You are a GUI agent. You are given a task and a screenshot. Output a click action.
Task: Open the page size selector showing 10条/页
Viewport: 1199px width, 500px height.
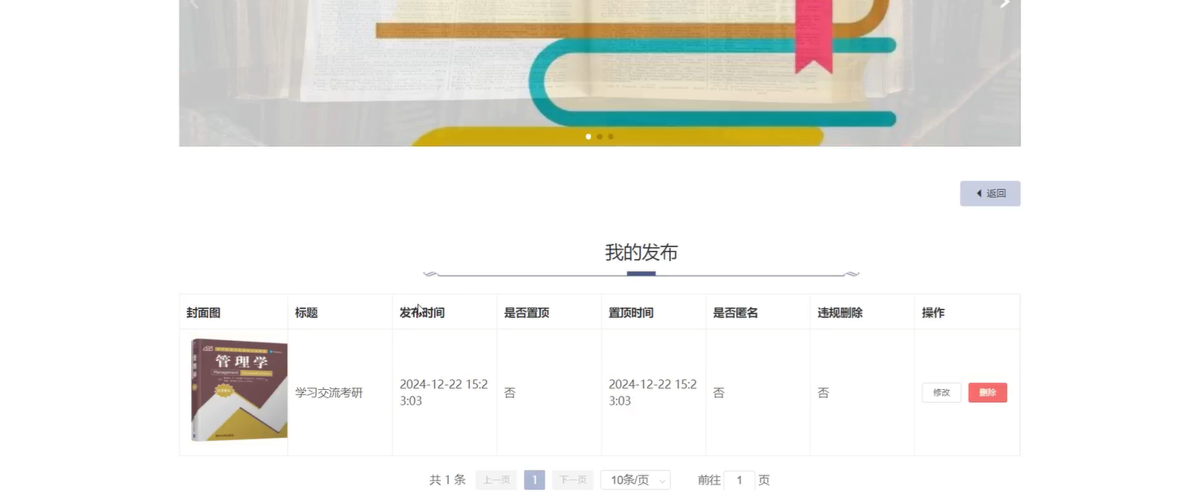635,479
